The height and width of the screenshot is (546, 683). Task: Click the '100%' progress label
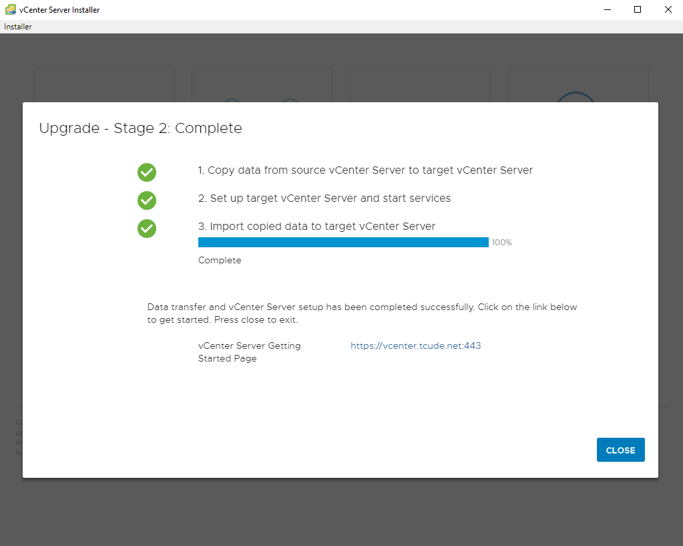click(x=502, y=243)
